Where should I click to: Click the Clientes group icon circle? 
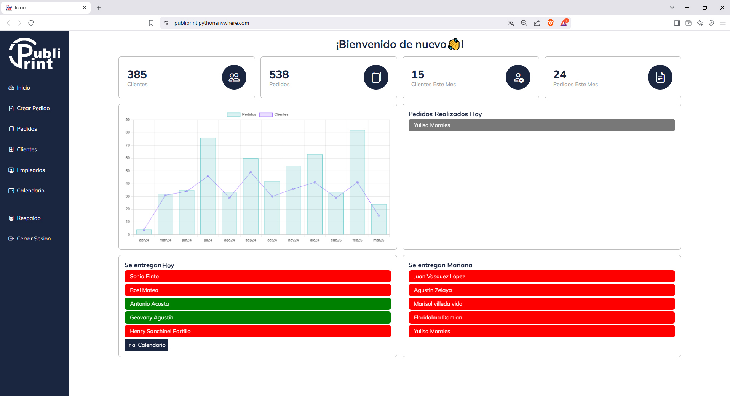point(234,77)
